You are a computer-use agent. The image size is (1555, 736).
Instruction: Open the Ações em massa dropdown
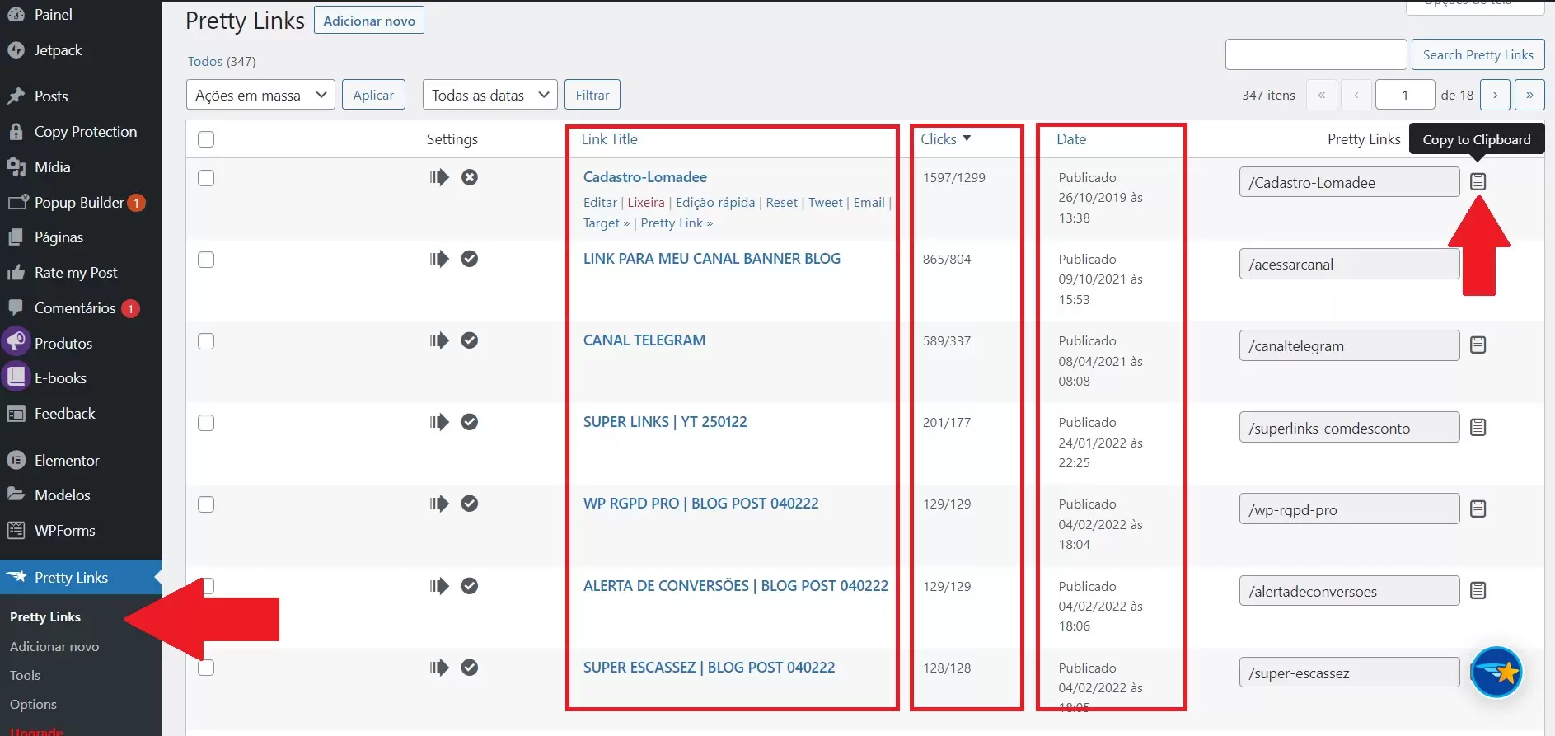coord(260,95)
